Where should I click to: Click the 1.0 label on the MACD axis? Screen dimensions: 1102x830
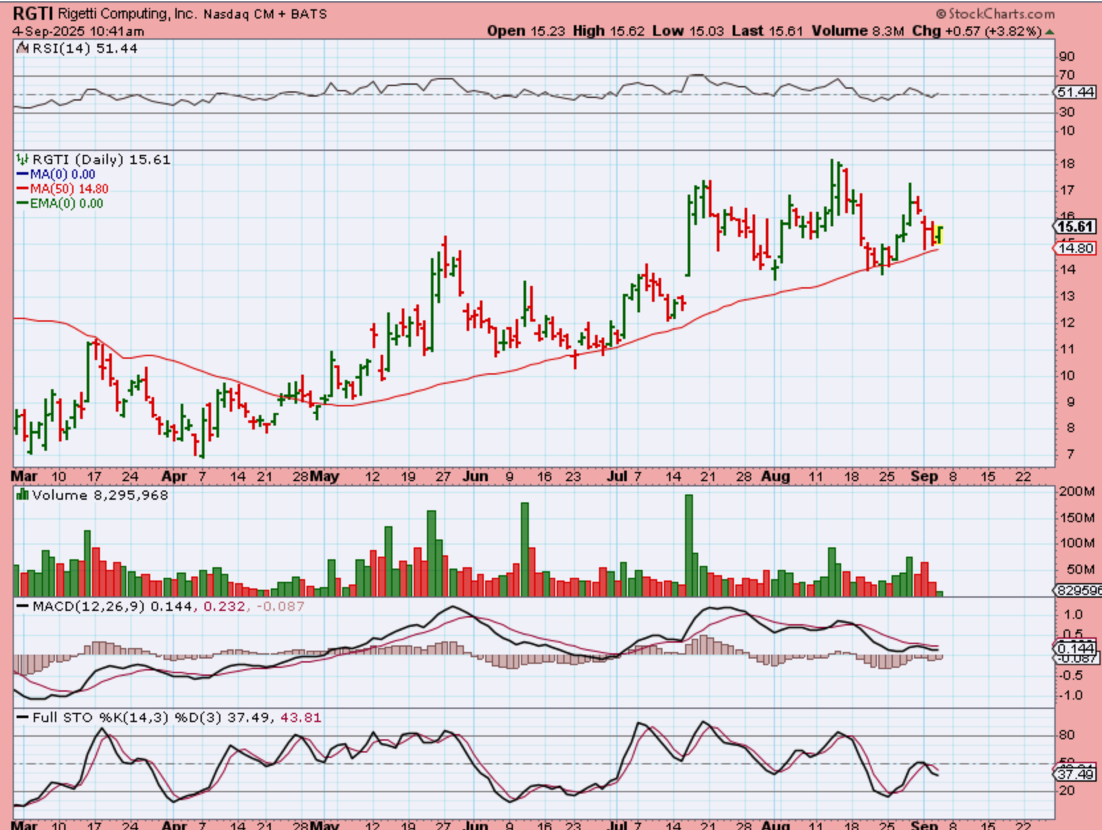pos(1074,615)
